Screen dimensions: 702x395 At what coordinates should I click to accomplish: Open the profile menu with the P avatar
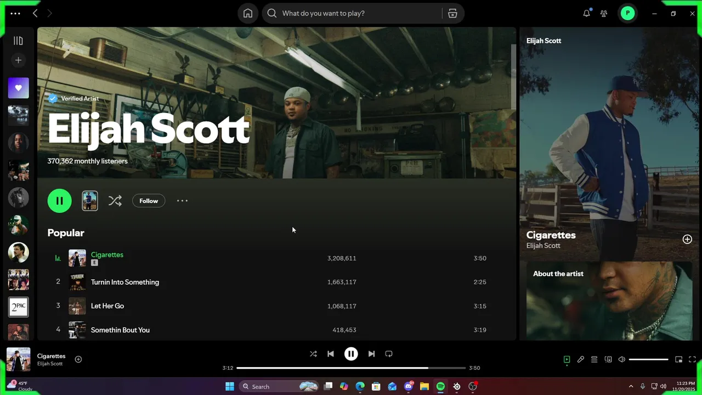(627, 13)
